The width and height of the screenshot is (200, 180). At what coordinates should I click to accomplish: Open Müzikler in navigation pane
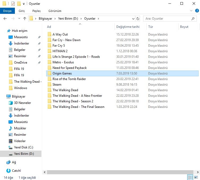click(x=20, y=128)
